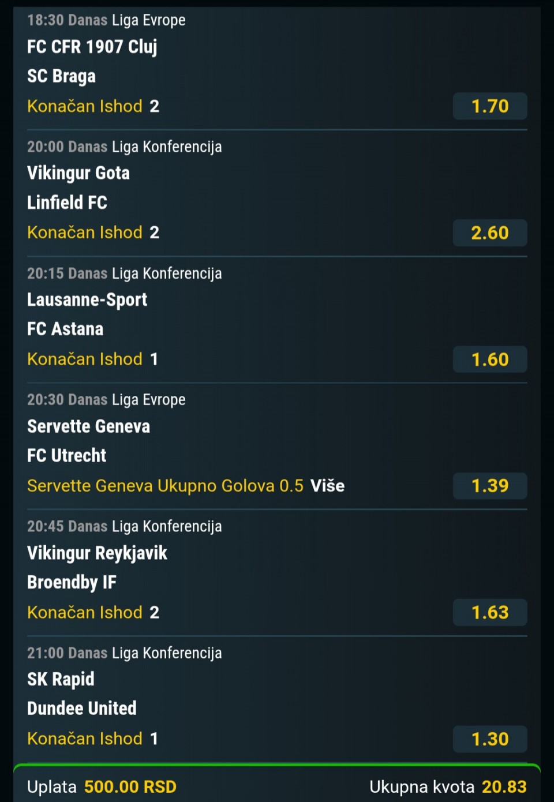554x802 pixels.
Task: Select the 1.39 odds for Servette goals
Action: (x=490, y=486)
